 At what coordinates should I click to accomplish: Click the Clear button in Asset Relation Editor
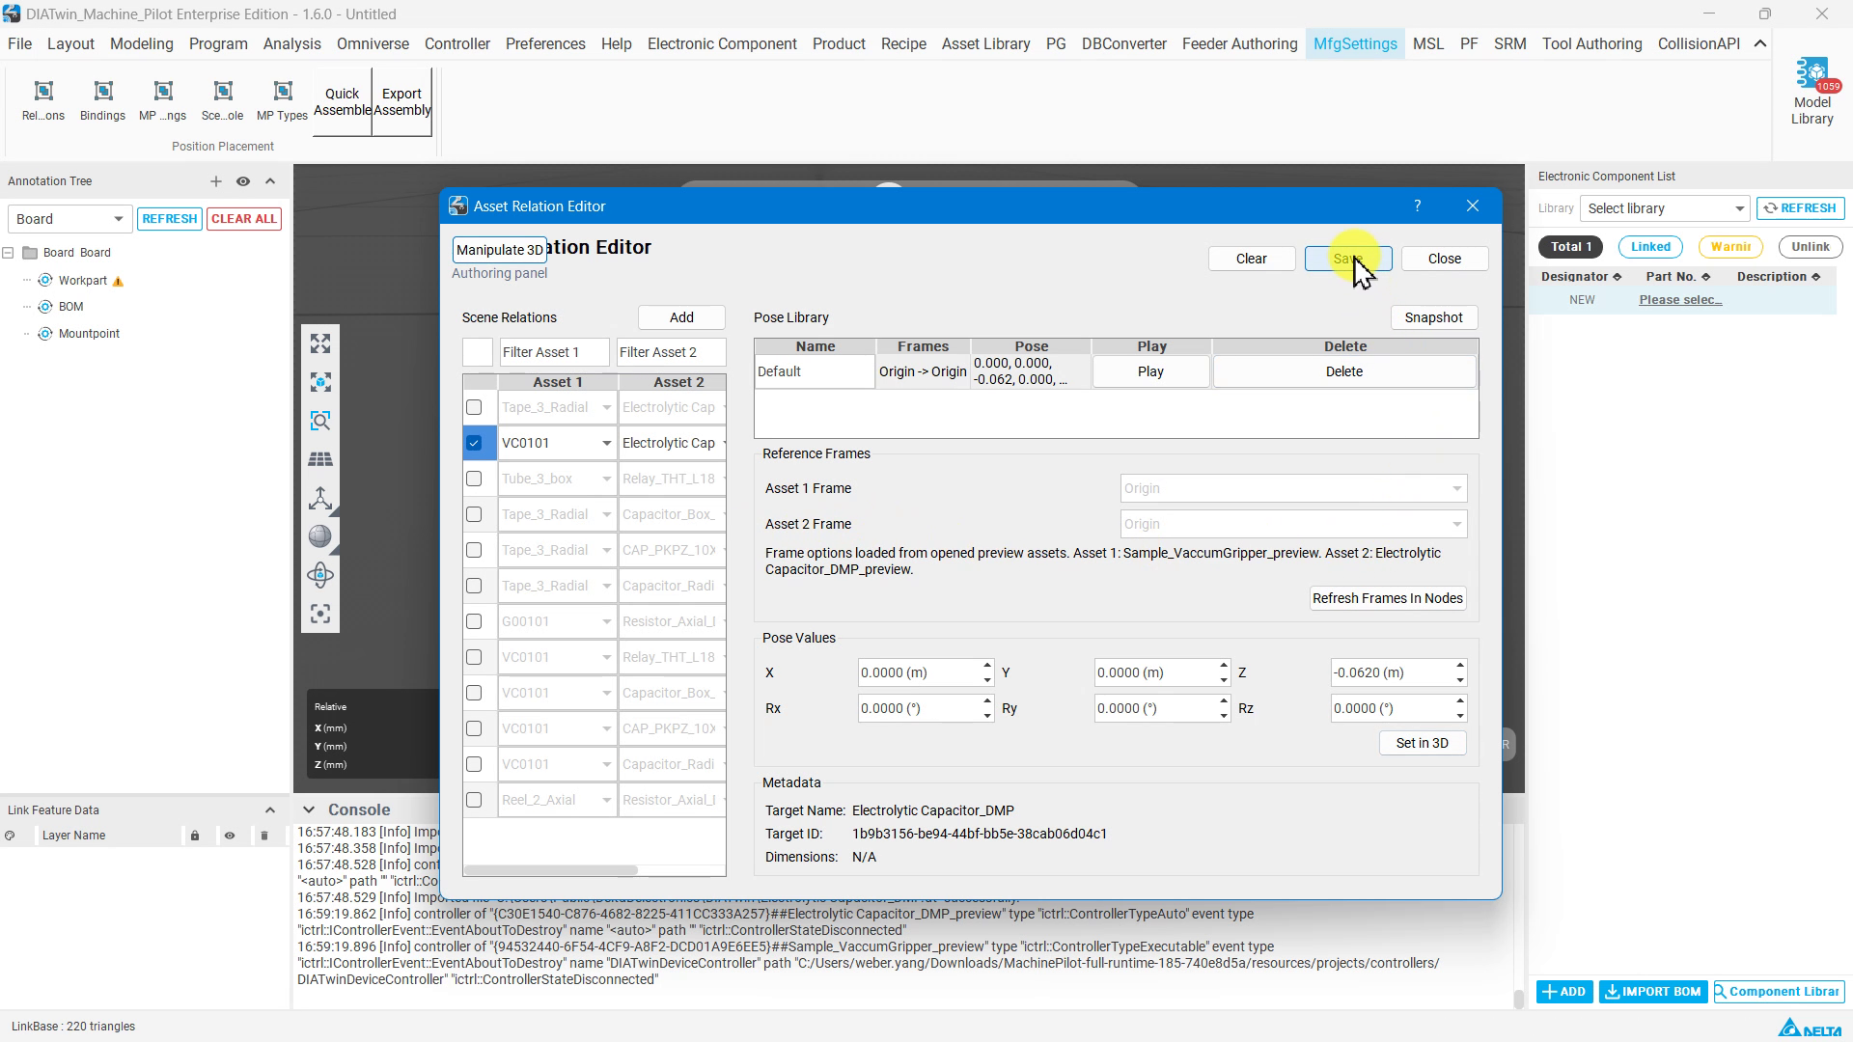pyautogui.click(x=1252, y=259)
